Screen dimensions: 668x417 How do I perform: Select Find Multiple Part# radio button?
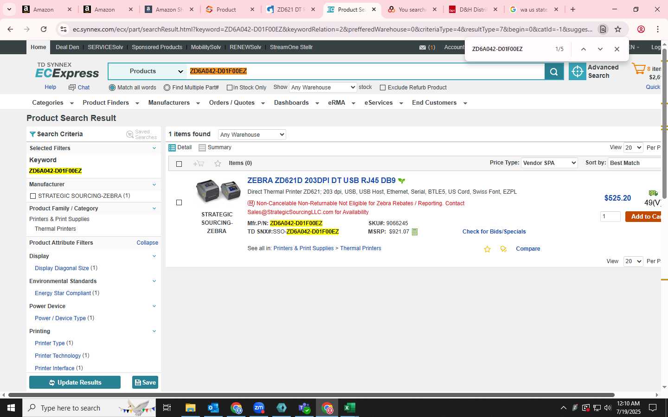click(167, 88)
